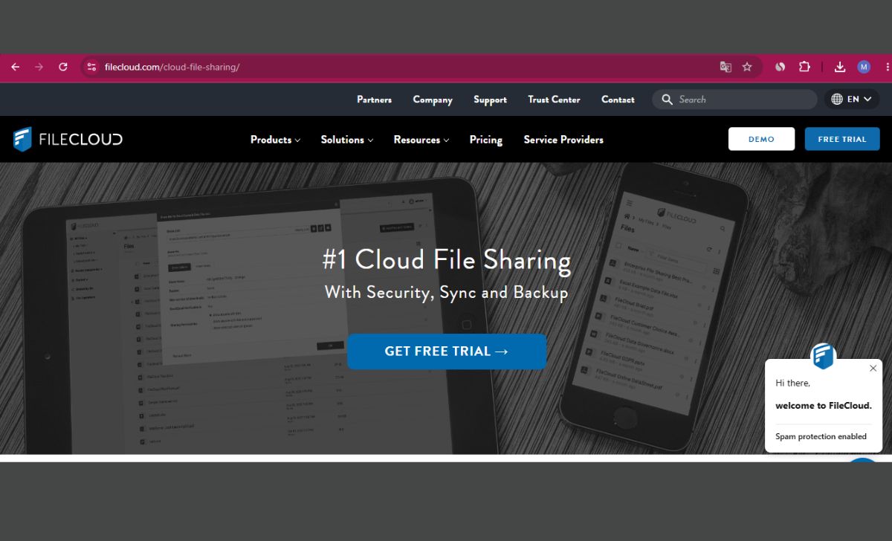Click the globe language icon
The height and width of the screenshot is (541, 892).
[x=837, y=100]
